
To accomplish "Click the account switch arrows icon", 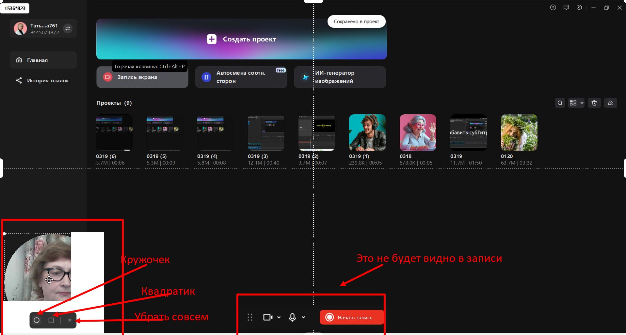I will [x=68, y=28].
